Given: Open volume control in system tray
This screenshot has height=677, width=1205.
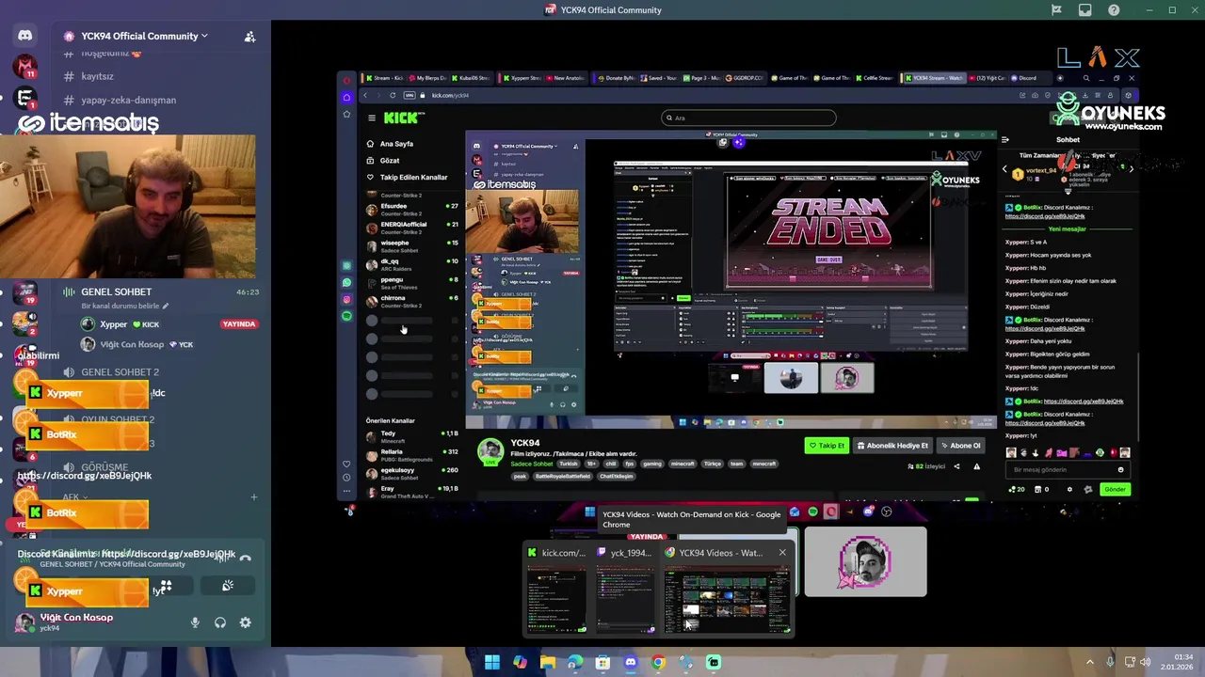Looking at the screenshot, I should coord(1146,662).
